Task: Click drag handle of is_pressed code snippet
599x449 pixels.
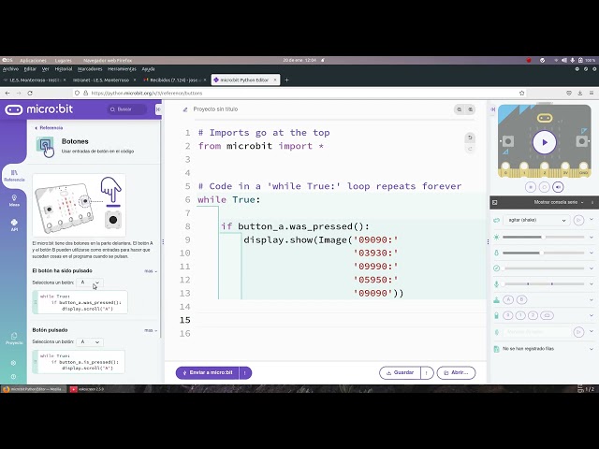Action: tap(36, 362)
